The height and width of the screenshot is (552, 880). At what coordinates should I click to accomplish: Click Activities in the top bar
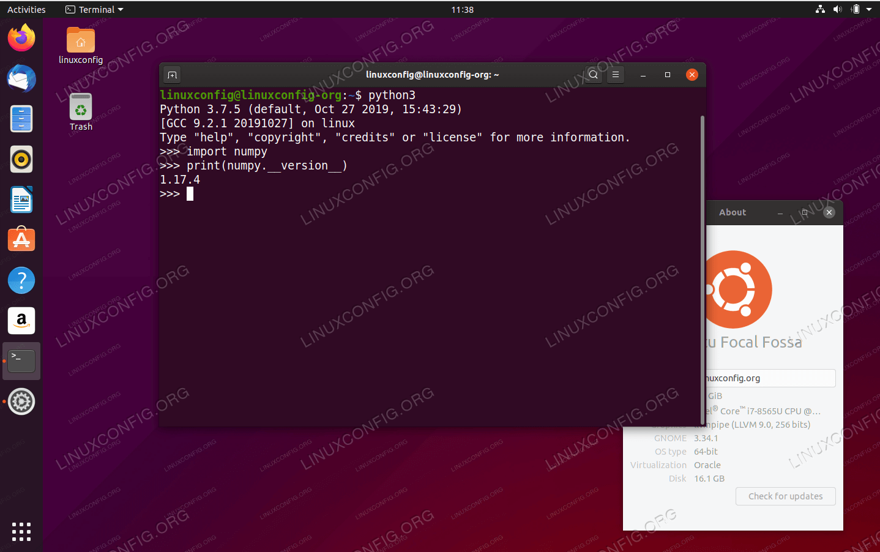pos(26,10)
